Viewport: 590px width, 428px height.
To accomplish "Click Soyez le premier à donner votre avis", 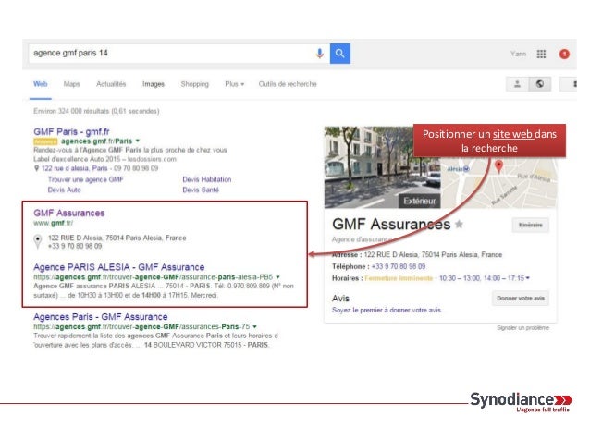I will 387,310.
